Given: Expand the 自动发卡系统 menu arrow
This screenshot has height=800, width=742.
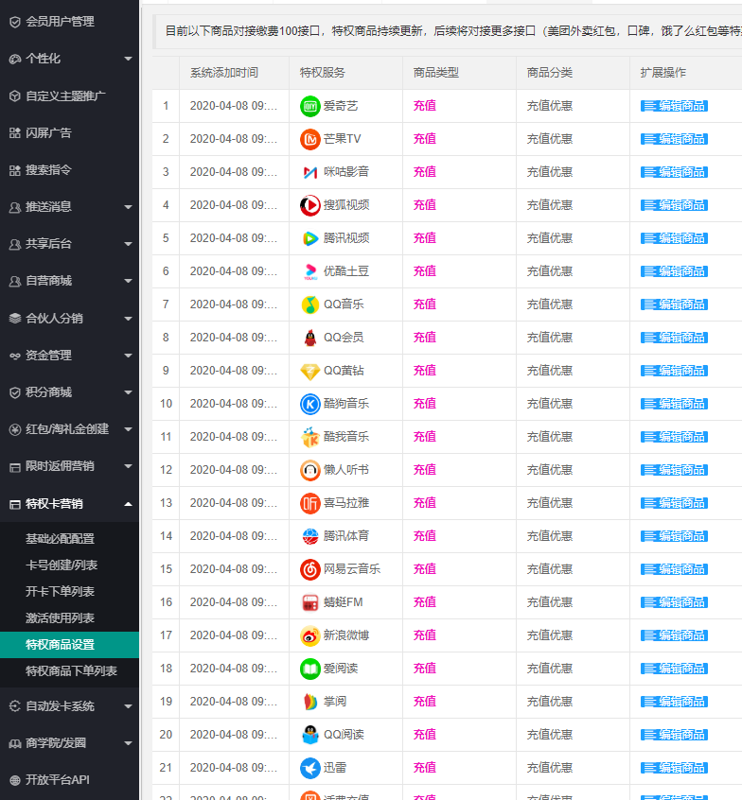Looking at the screenshot, I should click(128, 706).
